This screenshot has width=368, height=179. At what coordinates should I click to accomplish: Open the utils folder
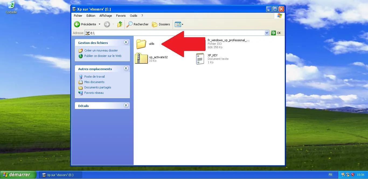click(141, 44)
